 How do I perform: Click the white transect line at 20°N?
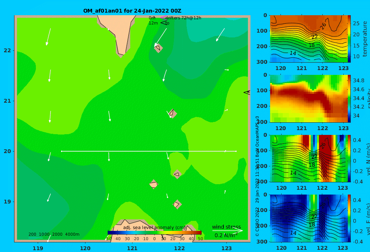149,151
